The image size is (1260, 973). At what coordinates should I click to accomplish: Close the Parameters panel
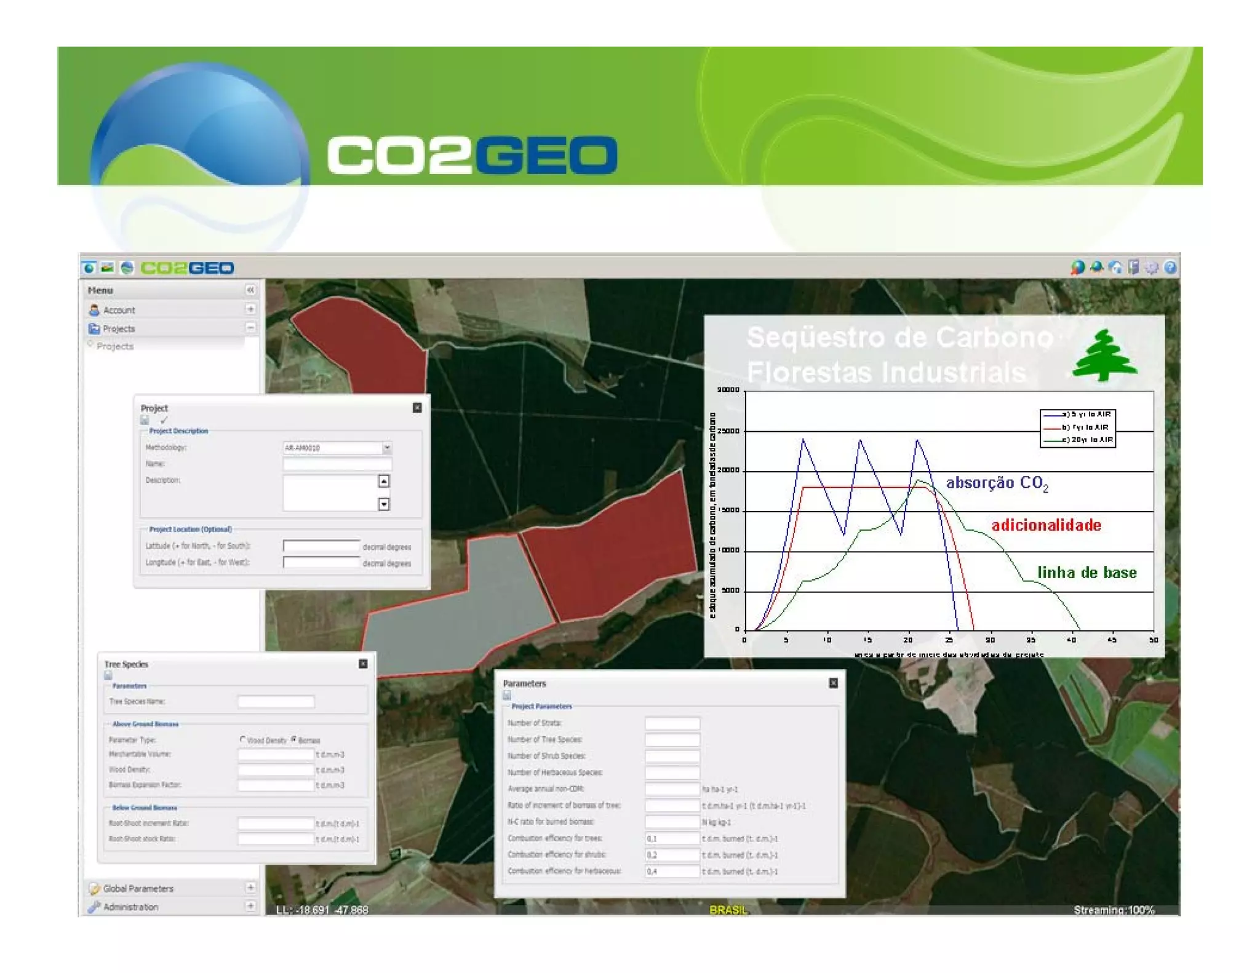(x=833, y=683)
